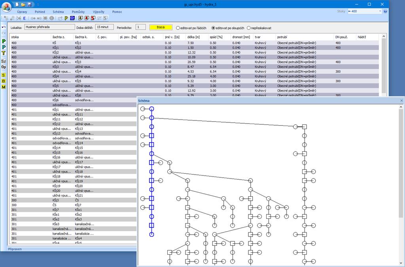405x267 pixels.
Task: Open the Stoky dropdown showing 400
Action: [x=364, y=11]
